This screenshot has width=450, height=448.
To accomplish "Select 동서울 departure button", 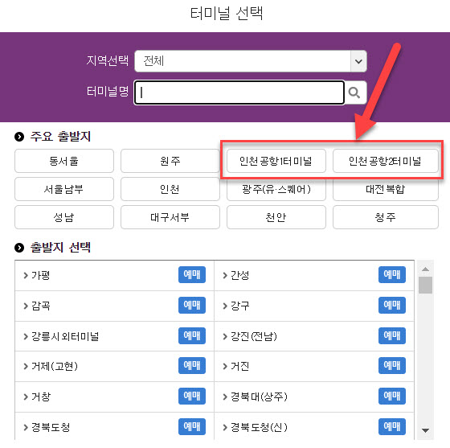I will (64, 161).
